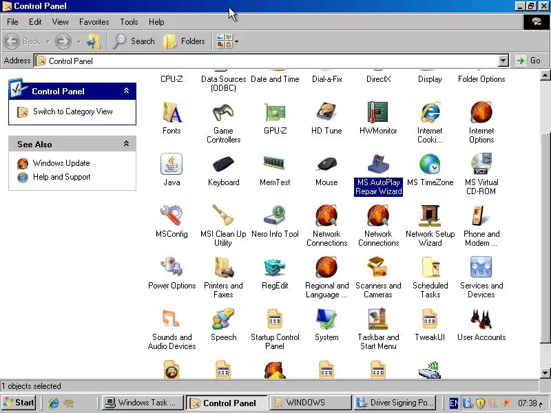Open MSI Clean Up Utility broom icon
Viewport: 551px width, 413px height.
[x=223, y=215]
